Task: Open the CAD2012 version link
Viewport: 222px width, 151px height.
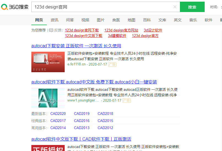Action: pyautogui.click(x=105, y=128)
